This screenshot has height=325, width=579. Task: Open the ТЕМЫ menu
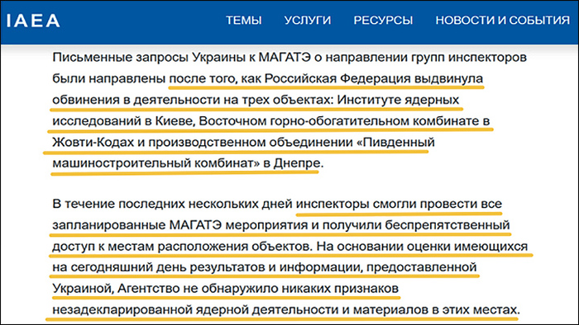[244, 21]
